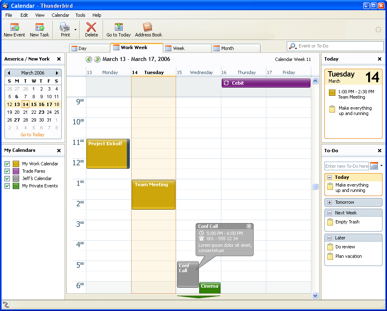Click green arrow to show later events
The image size is (387, 311).
[198, 297]
